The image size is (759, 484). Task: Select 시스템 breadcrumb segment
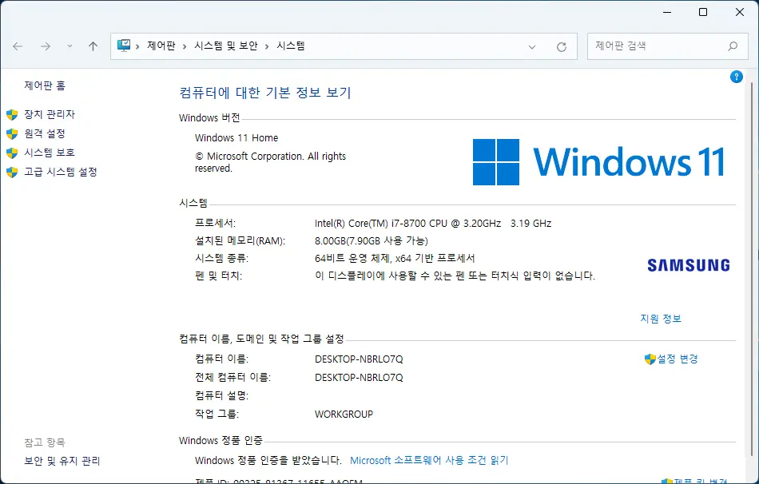pos(291,46)
